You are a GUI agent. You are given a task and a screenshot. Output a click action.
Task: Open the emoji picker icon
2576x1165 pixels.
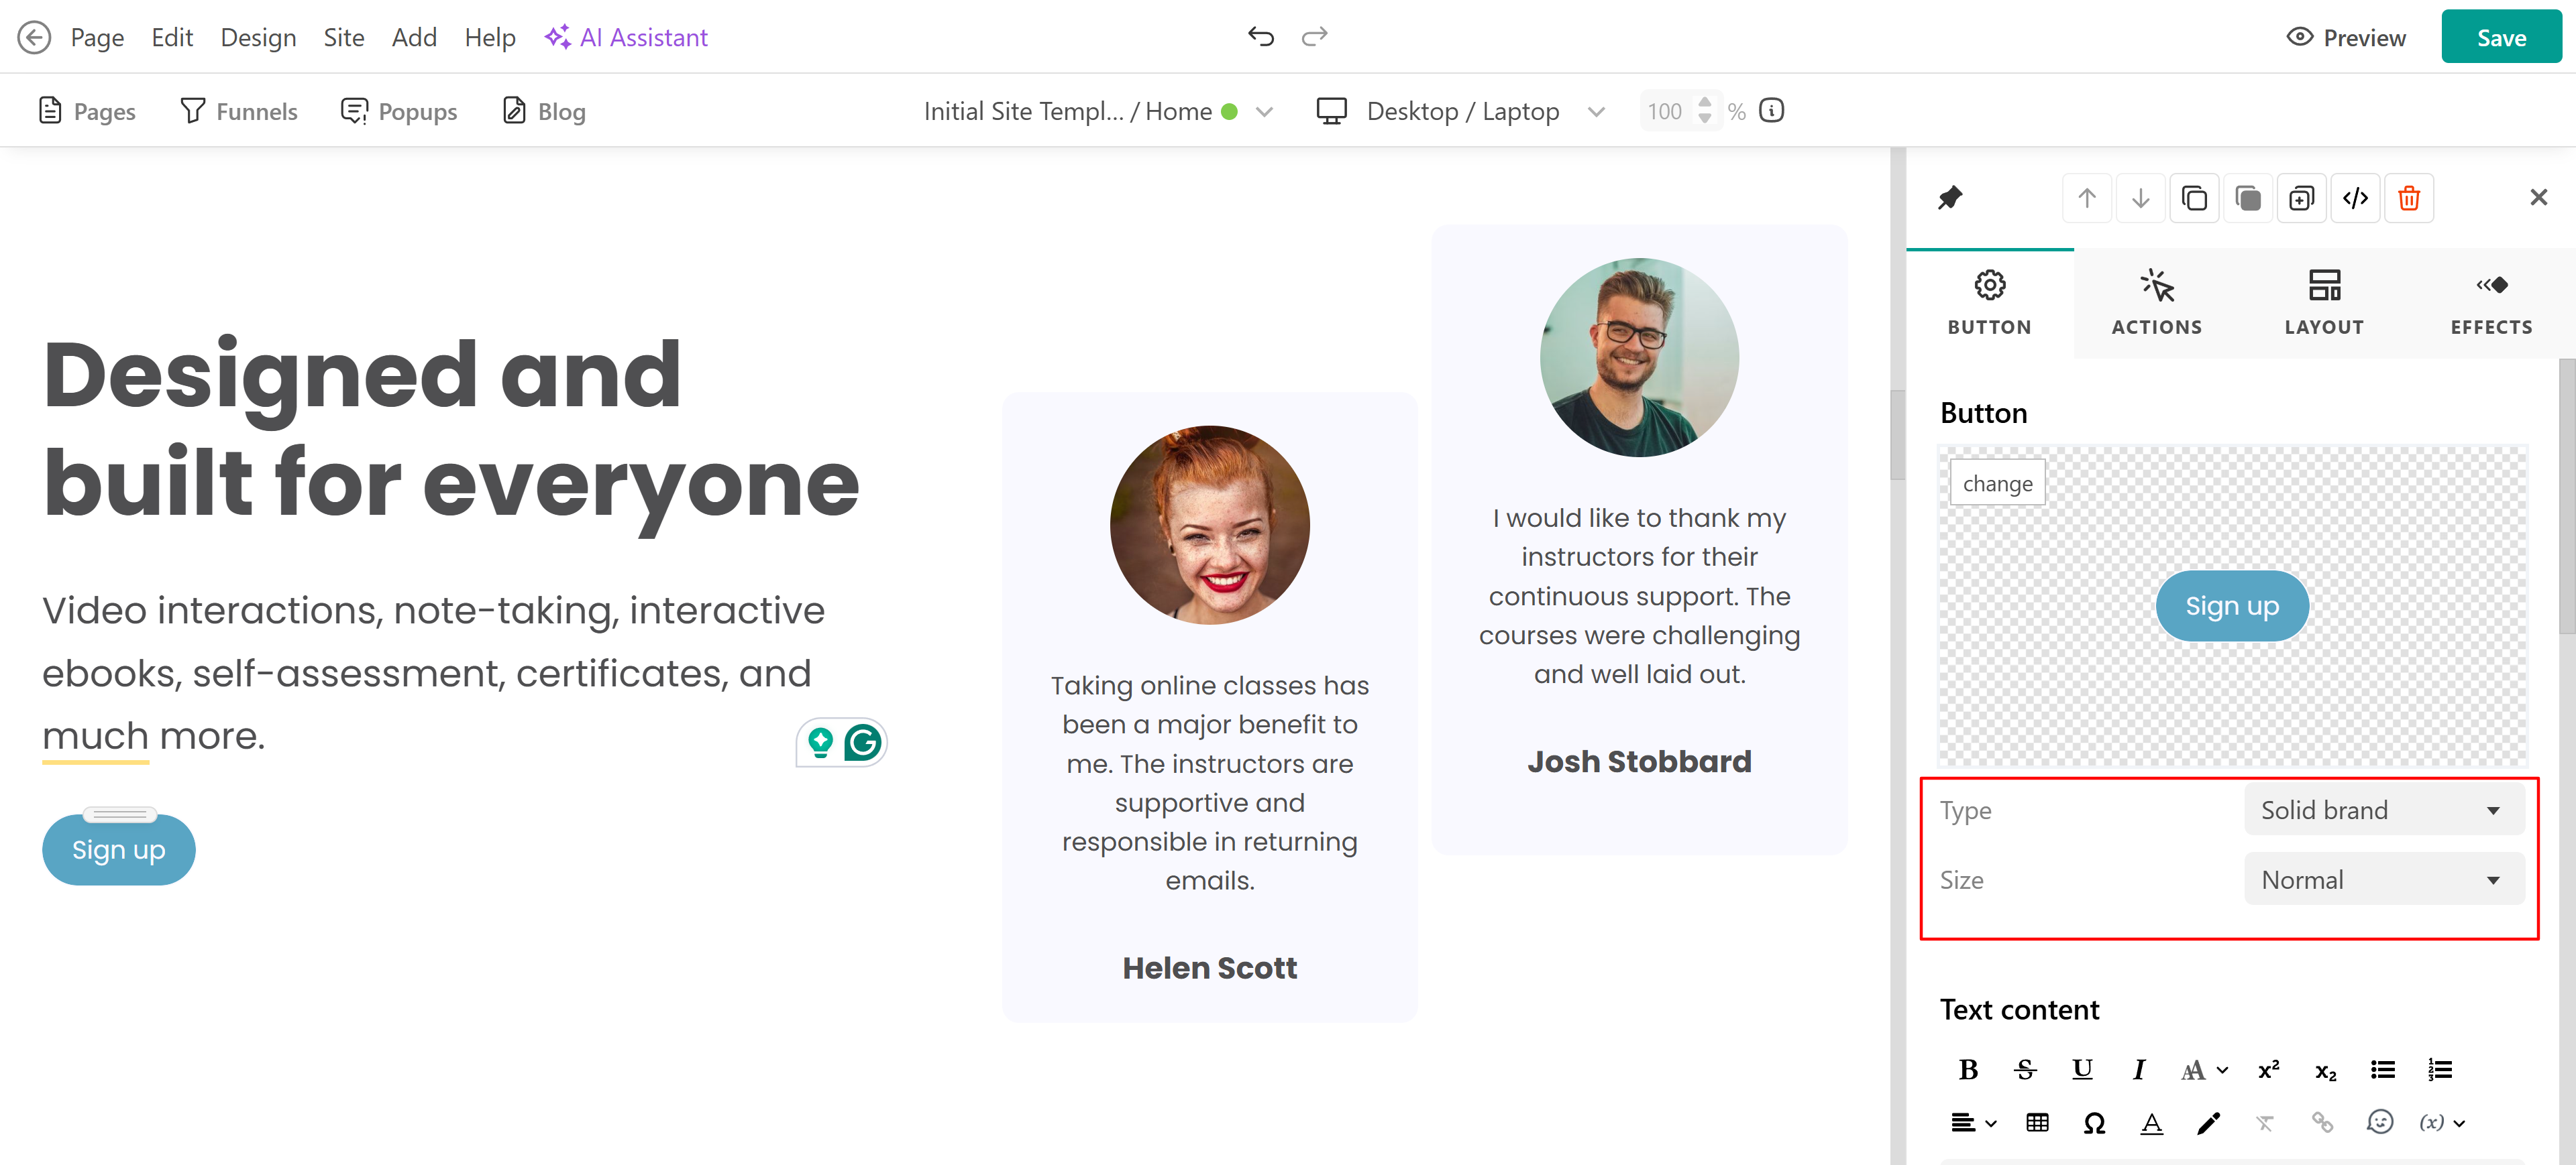pos(2379,1123)
